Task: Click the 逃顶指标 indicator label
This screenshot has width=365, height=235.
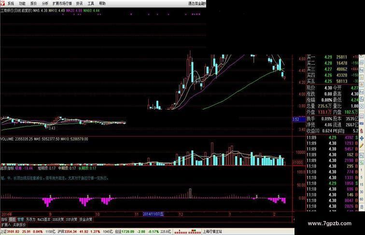Action: coord(7,168)
